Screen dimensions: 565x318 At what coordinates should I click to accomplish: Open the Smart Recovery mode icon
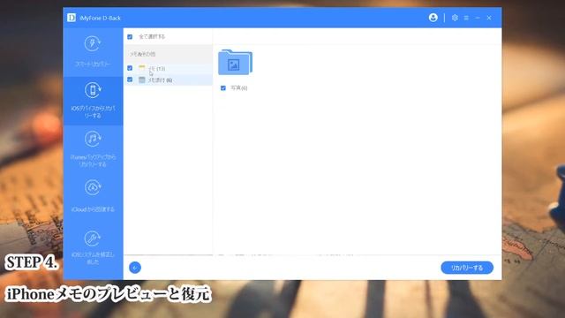coord(93,43)
